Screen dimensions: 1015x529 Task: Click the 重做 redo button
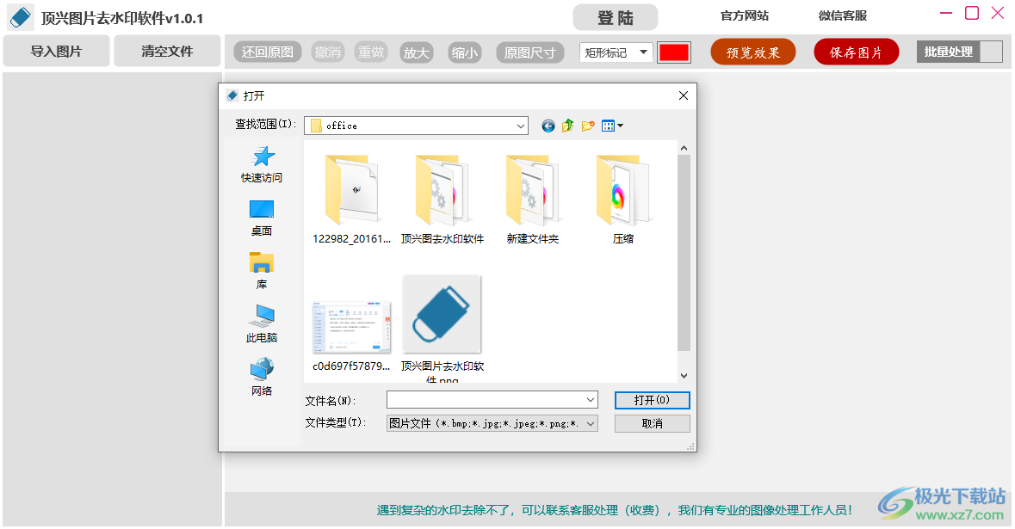[371, 52]
